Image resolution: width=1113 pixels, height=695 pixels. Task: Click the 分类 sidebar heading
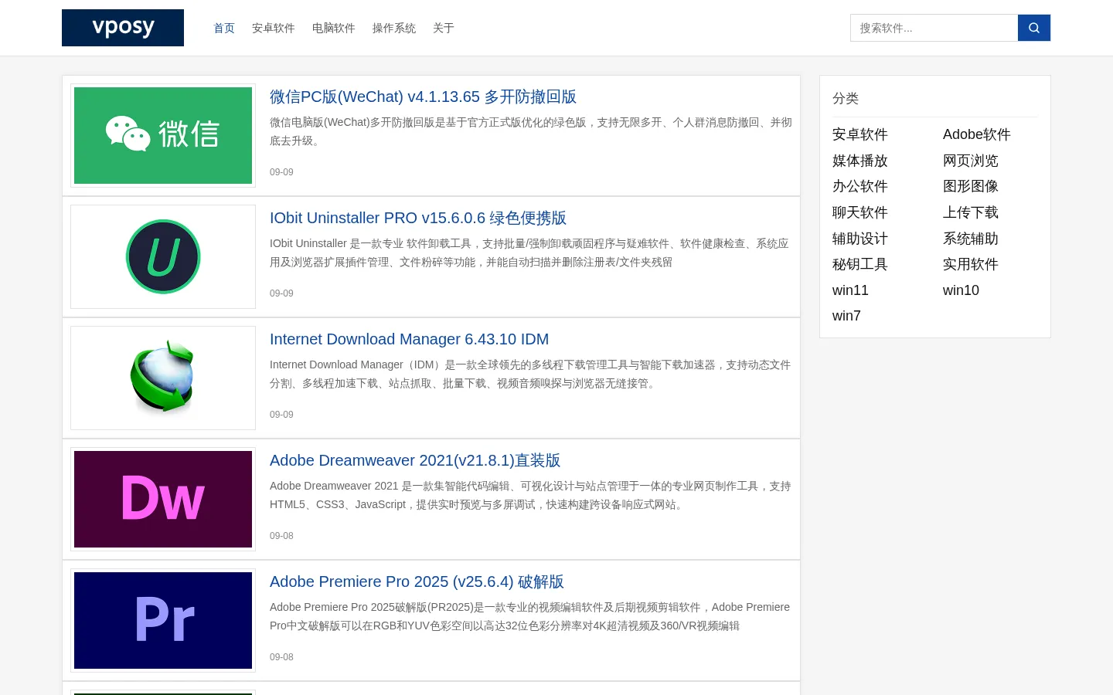[846, 98]
